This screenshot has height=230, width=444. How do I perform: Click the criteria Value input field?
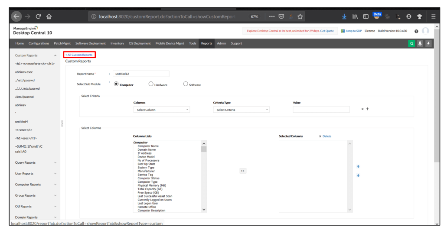321,110
